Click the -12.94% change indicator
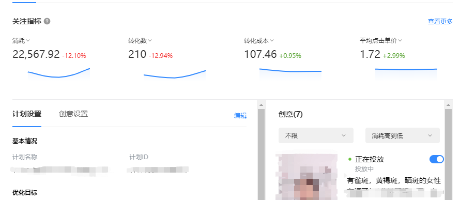The image size is (460, 200). click(160, 55)
